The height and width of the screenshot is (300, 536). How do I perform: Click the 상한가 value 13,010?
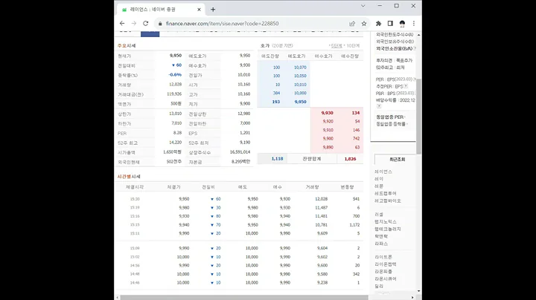pos(176,114)
